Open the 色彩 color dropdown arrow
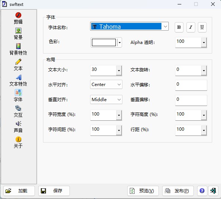 (120, 42)
